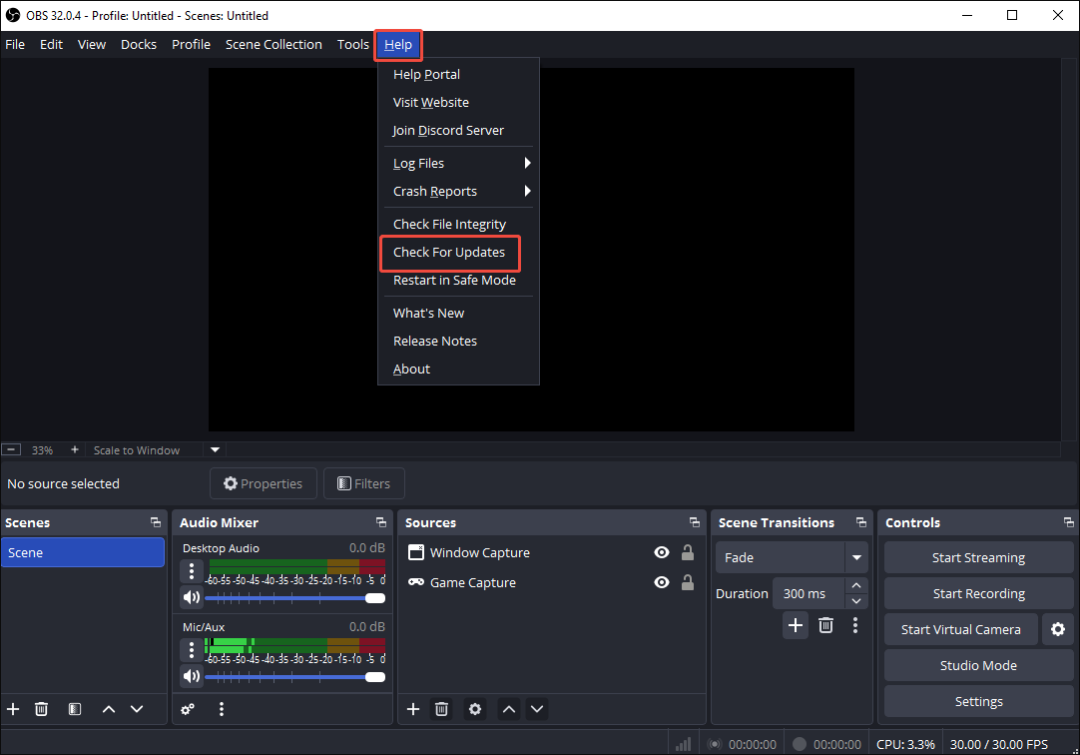Delete the selected source using the trash icon
The height and width of the screenshot is (755, 1080).
pyautogui.click(x=441, y=709)
